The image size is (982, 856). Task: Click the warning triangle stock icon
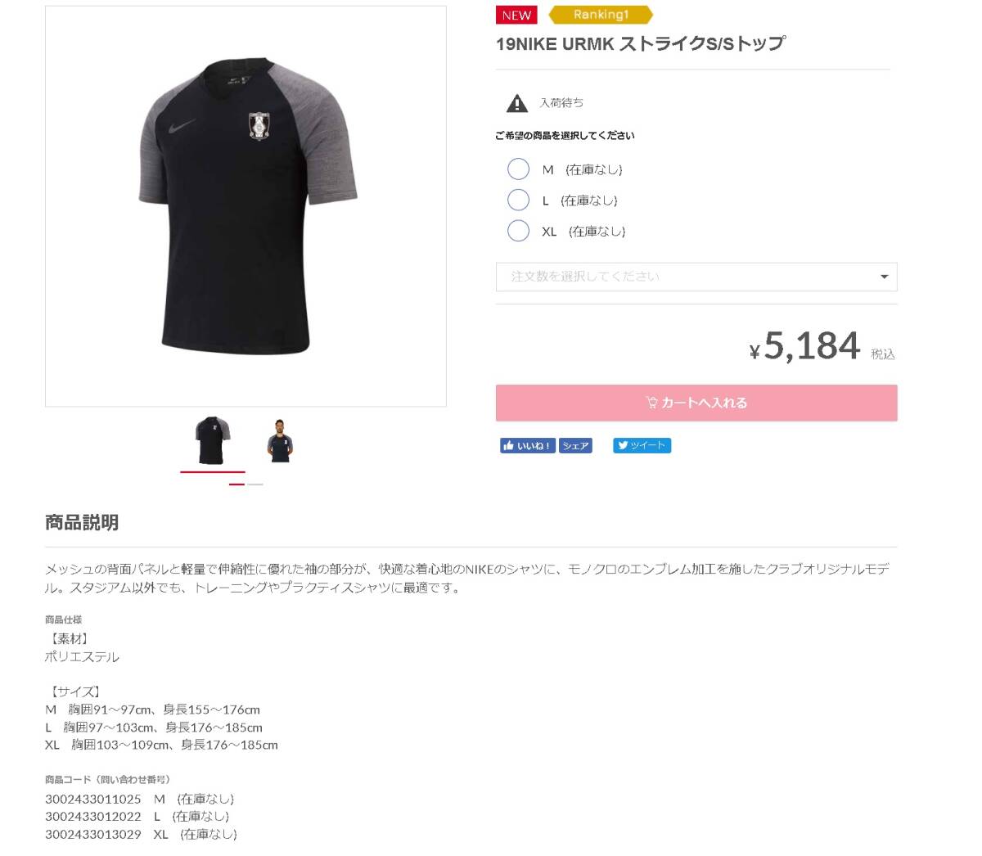[517, 103]
